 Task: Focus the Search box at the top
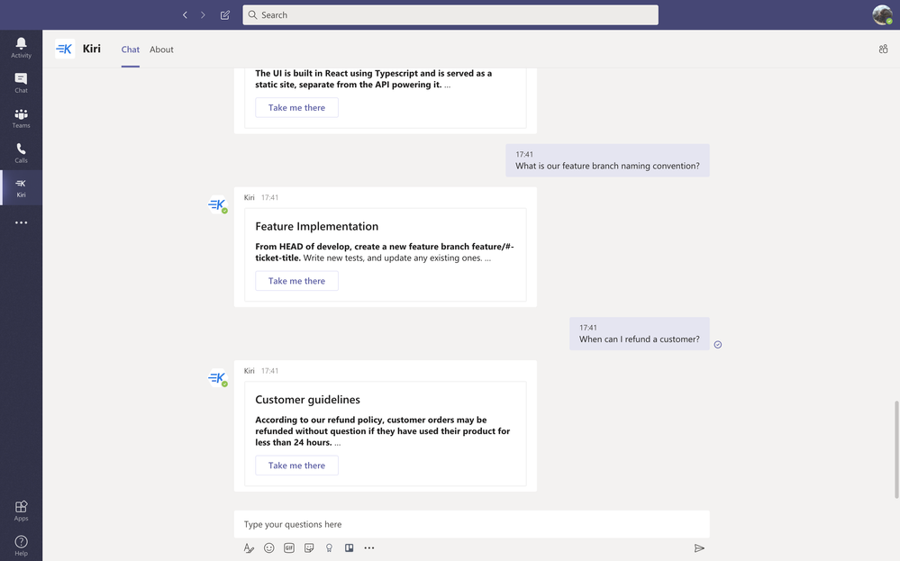pyautogui.click(x=450, y=15)
